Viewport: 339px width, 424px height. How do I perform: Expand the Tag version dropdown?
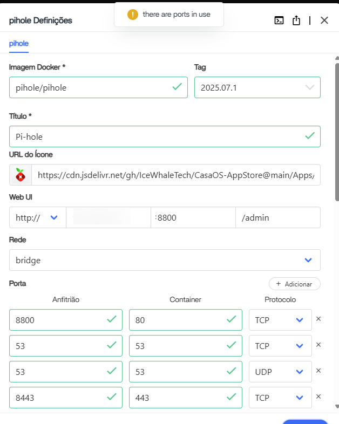(310, 87)
